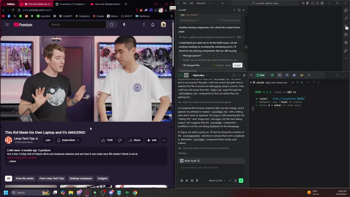Click 'View in terminal' link
The image size is (350, 197).
pyautogui.click(x=229, y=20)
